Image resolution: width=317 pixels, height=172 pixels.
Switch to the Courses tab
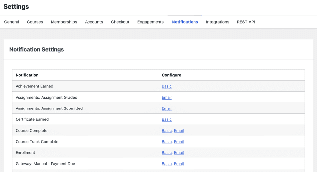coord(35,22)
